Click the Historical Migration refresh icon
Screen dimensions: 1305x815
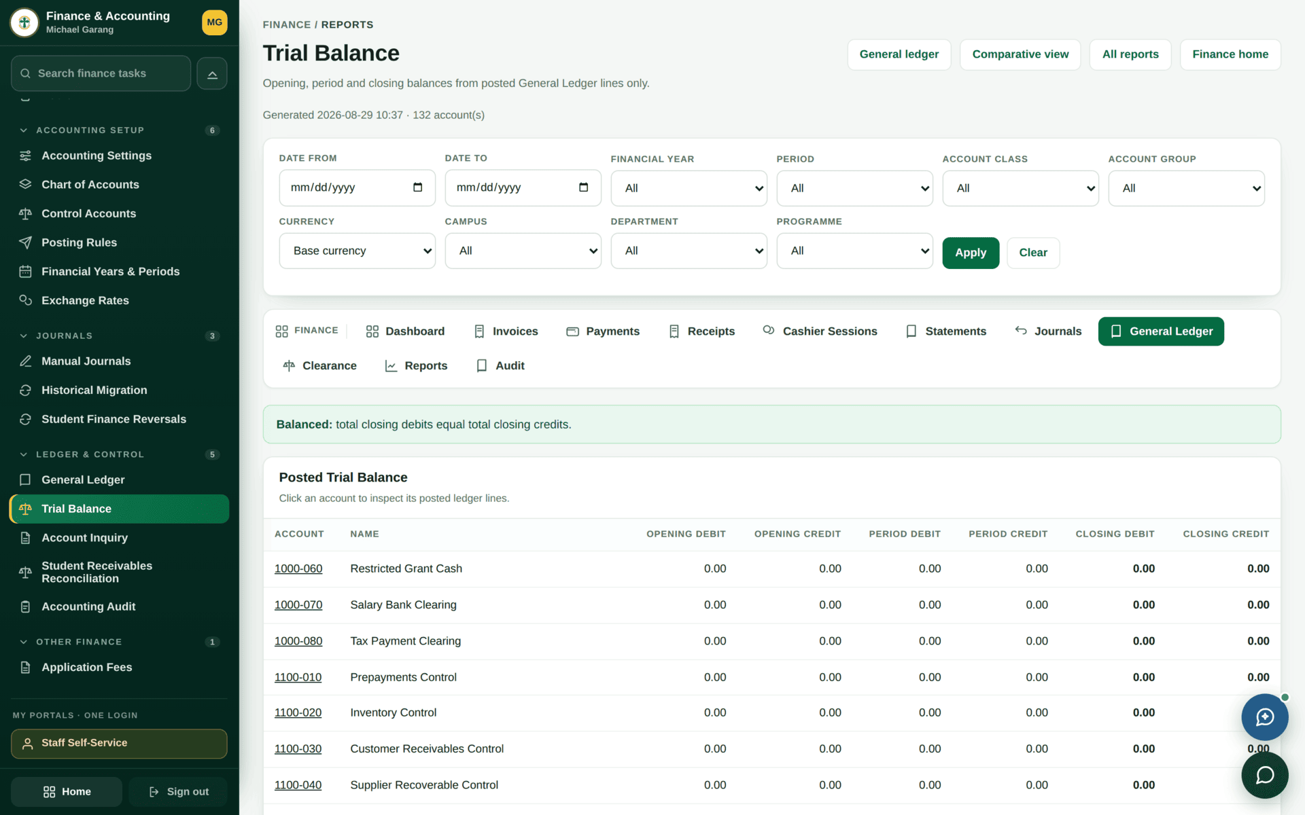point(25,391)
